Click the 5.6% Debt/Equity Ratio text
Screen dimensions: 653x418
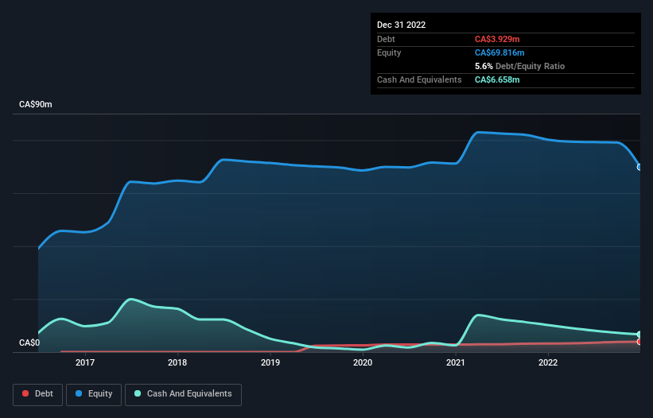point(519,66)
